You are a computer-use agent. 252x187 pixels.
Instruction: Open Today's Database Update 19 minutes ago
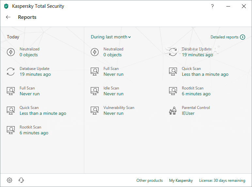[35, 74]
